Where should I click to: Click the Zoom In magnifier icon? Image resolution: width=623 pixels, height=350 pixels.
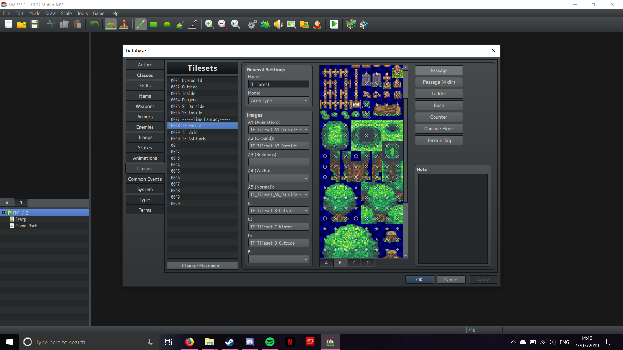point(209,24)
